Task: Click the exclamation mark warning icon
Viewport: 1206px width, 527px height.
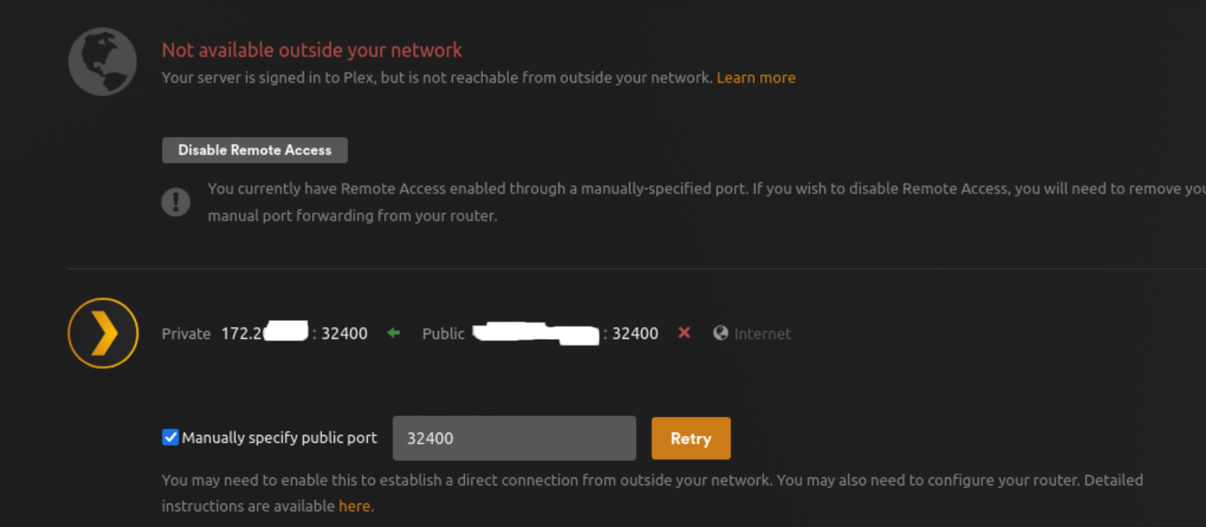Action: (x=176, y=202)
